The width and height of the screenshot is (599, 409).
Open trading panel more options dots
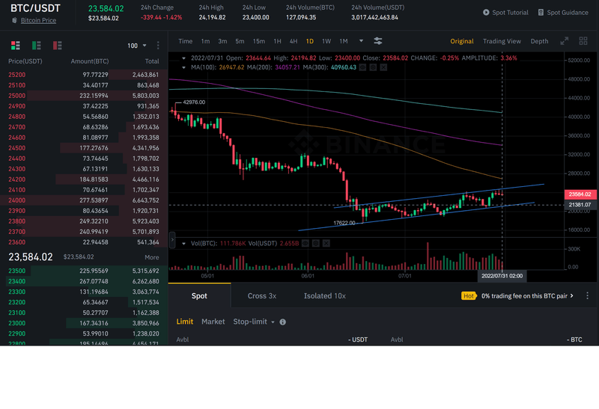click(x=587, y=295)
